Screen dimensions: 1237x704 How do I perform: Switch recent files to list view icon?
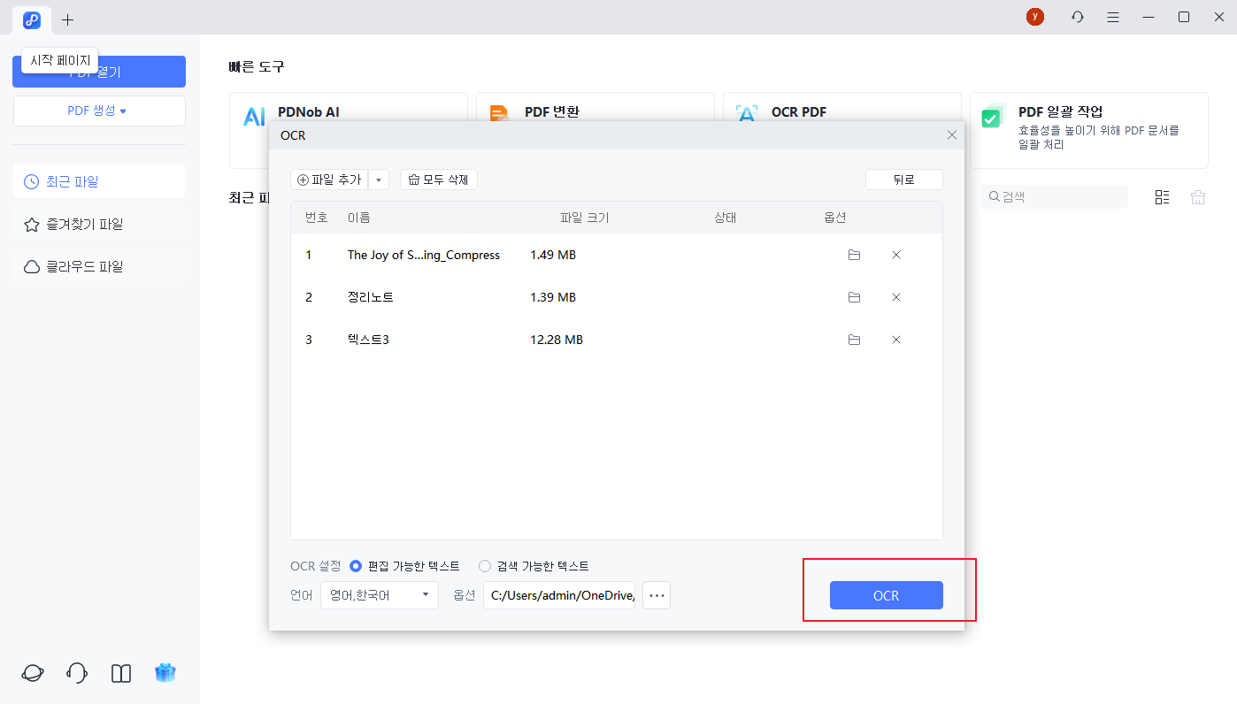tap(1162, 197)
